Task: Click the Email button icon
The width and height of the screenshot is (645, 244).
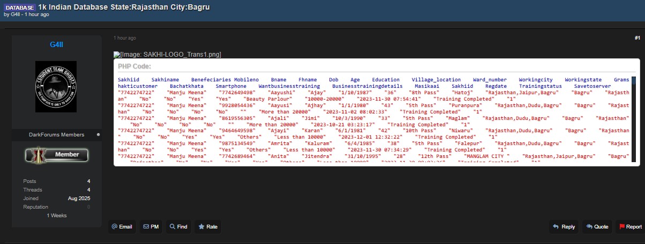Action: click(x=114, y=227)
